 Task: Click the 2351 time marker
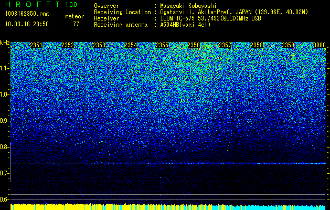(36, 45)
